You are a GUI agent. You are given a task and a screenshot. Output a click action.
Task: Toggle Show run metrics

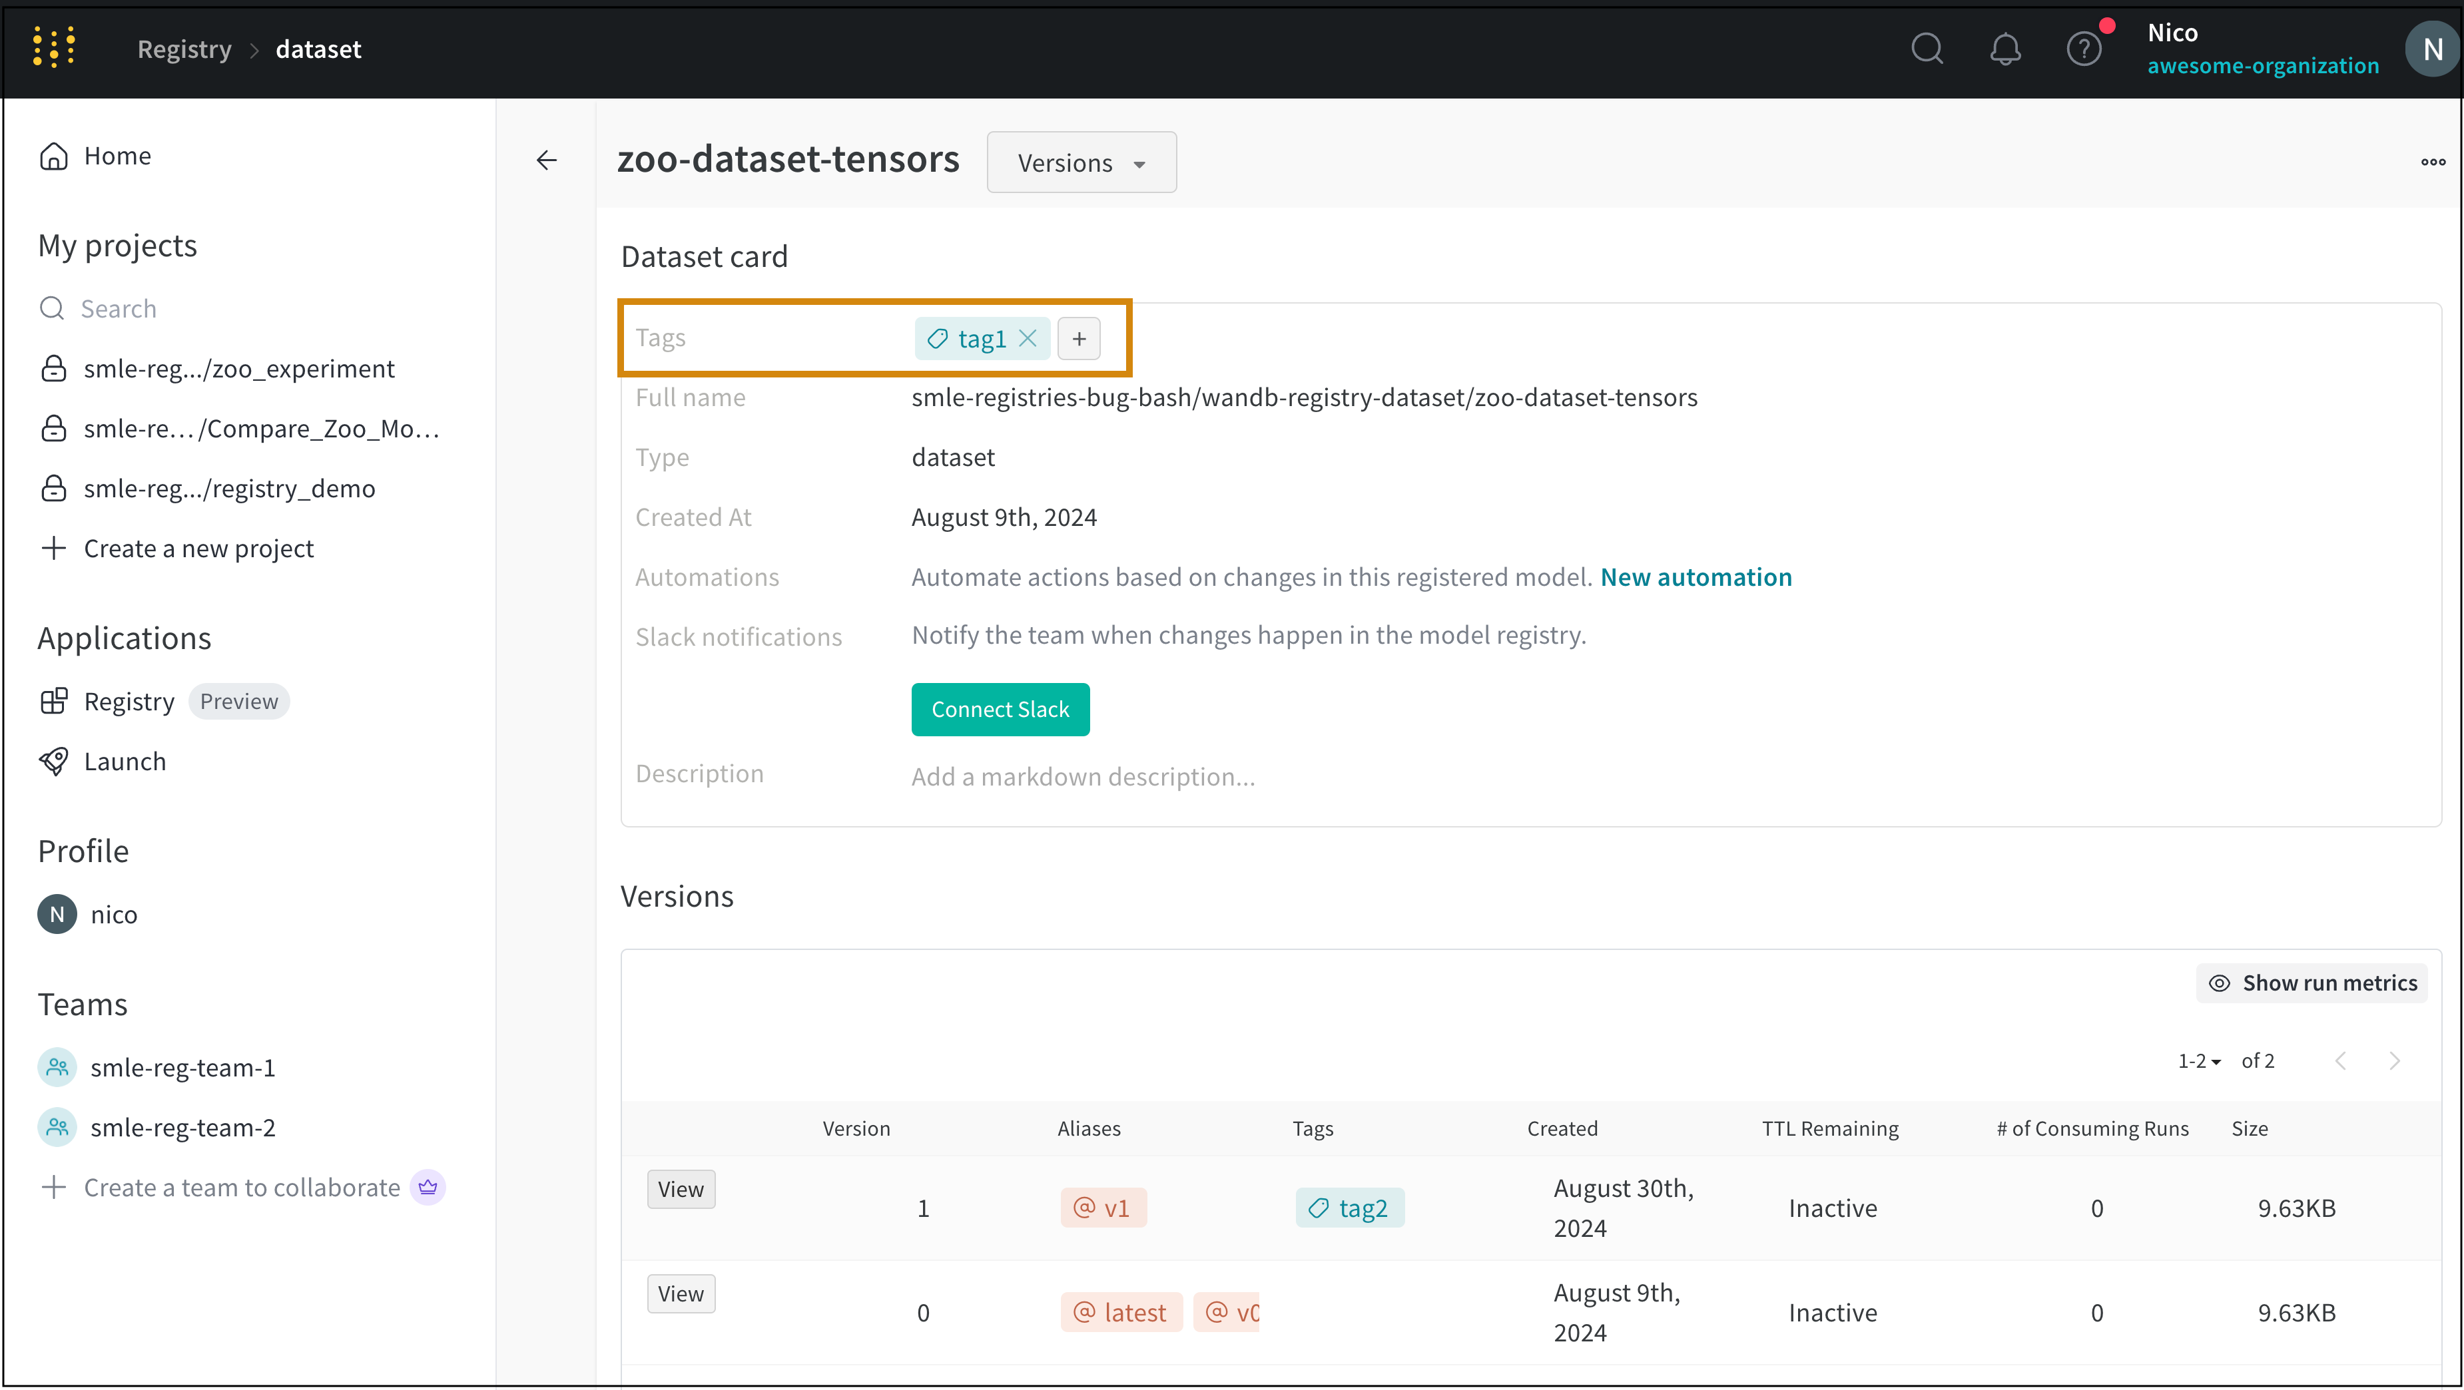(2312, 982)
